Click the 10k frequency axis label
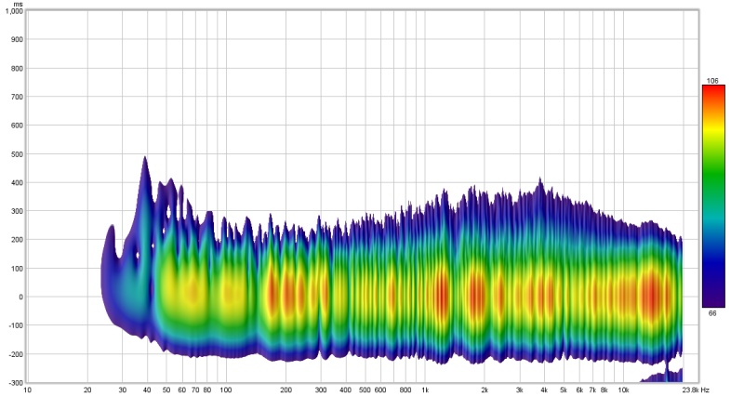 pyautogui.click(x=623, y=390)
